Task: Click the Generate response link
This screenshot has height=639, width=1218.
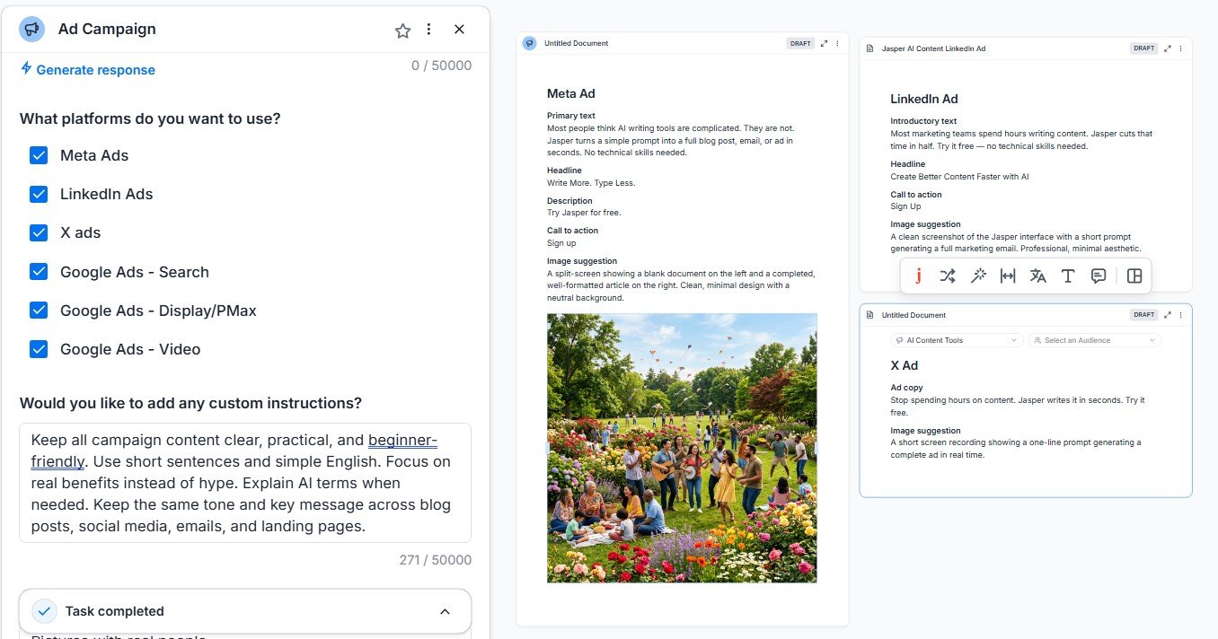Action: tap(87, 69)
